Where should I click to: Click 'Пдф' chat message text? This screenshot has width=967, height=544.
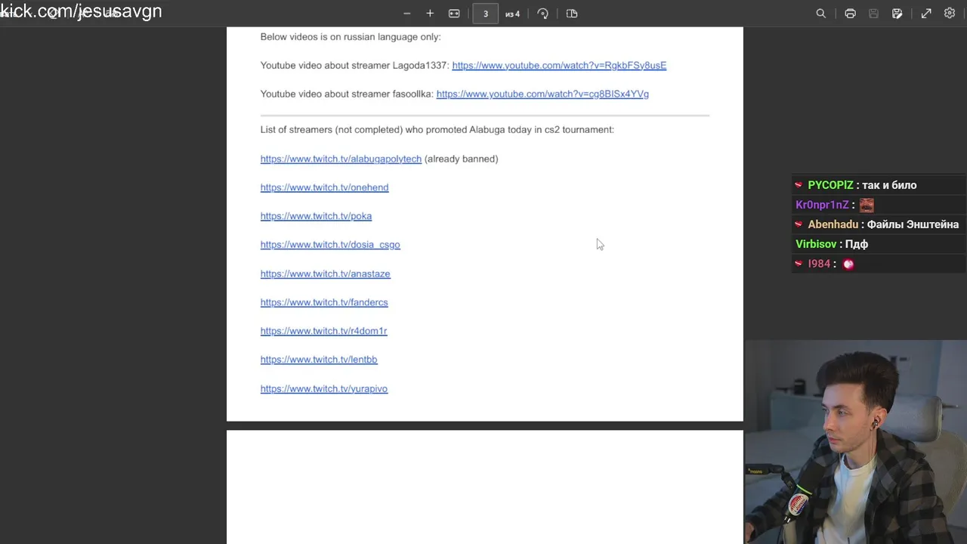[857, 244]
